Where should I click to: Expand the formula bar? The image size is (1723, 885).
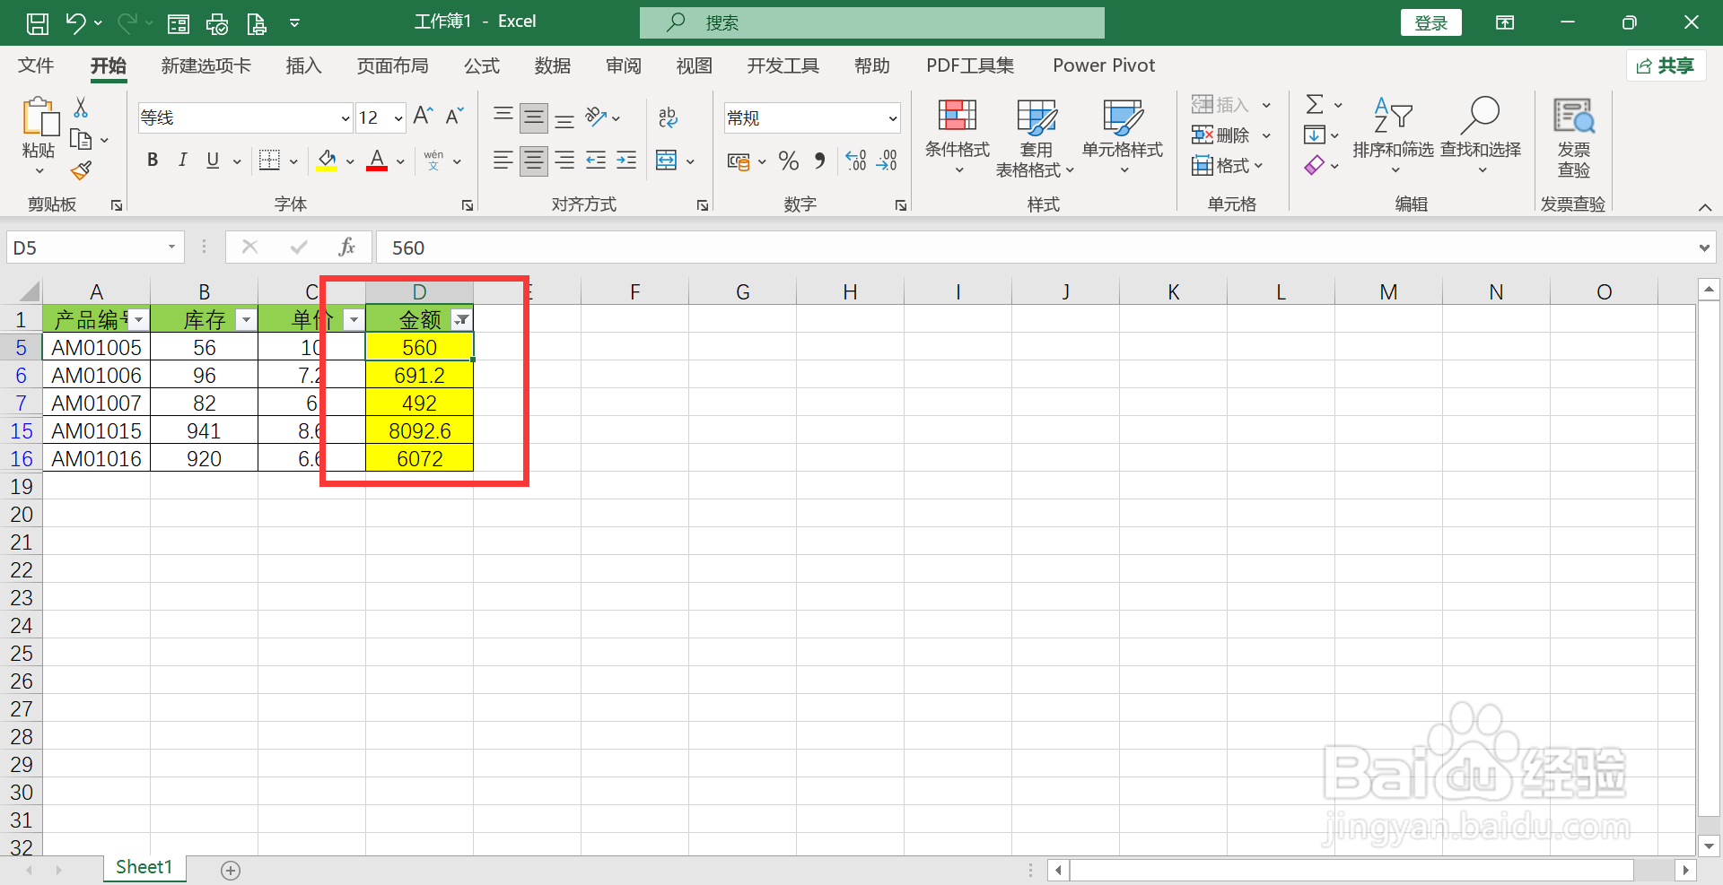click(1704, 248)
